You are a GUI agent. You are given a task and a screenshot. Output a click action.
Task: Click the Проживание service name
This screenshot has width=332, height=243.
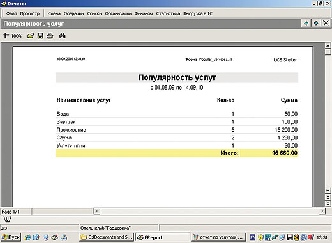click(x=71, y=130)
